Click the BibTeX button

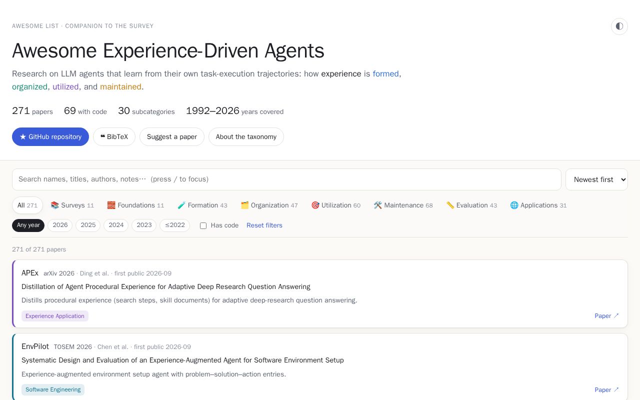(x=114, y=136)
